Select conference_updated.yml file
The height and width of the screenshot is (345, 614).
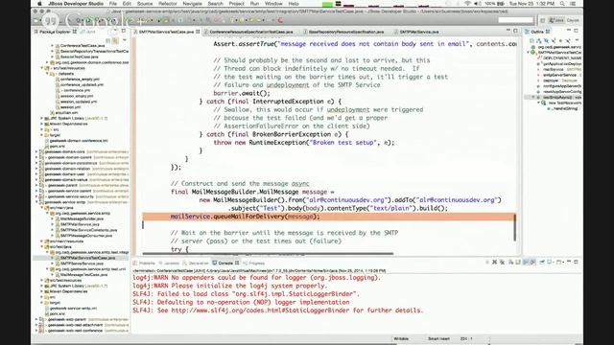82,84
